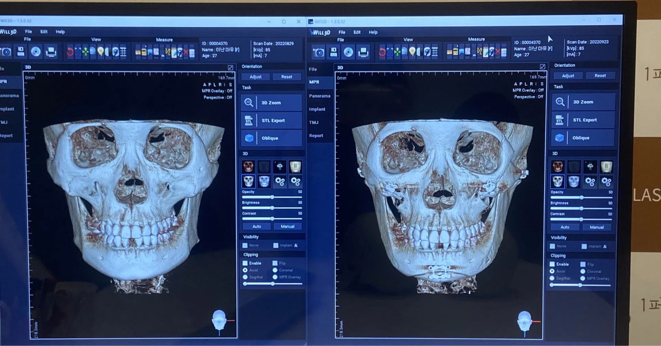
Task: Click the 3D Zoom task button in left window
Action: [271, 103]
